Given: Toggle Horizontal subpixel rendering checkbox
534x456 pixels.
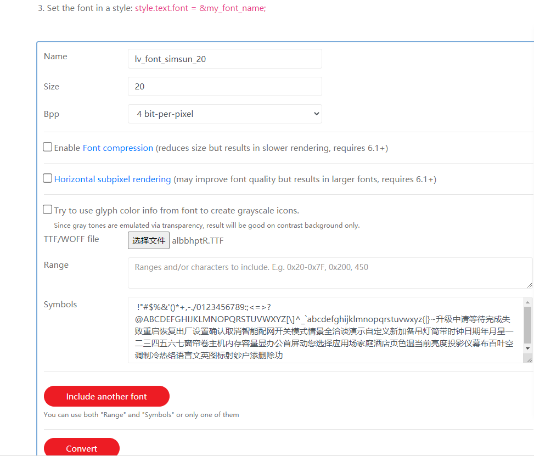Looking at the screenshot, I should tap(48, 178).
